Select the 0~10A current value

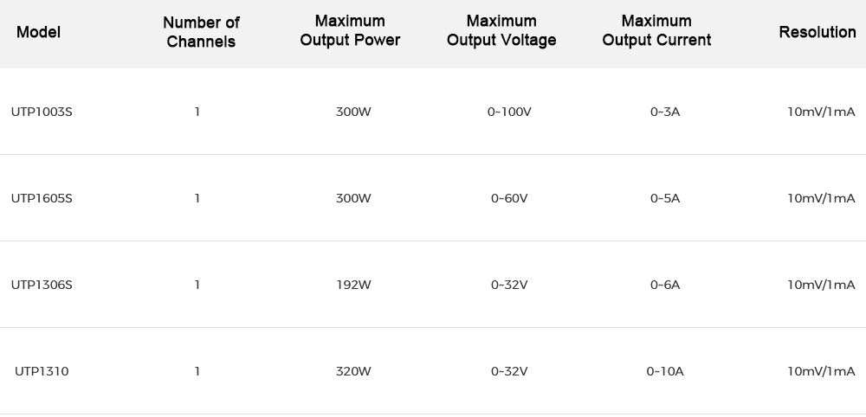coord(665,371)
